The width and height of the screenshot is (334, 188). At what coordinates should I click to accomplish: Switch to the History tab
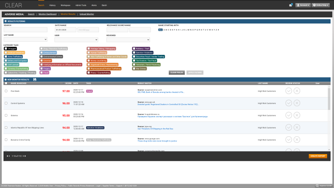pyautogui.click(x=52, y=5)
